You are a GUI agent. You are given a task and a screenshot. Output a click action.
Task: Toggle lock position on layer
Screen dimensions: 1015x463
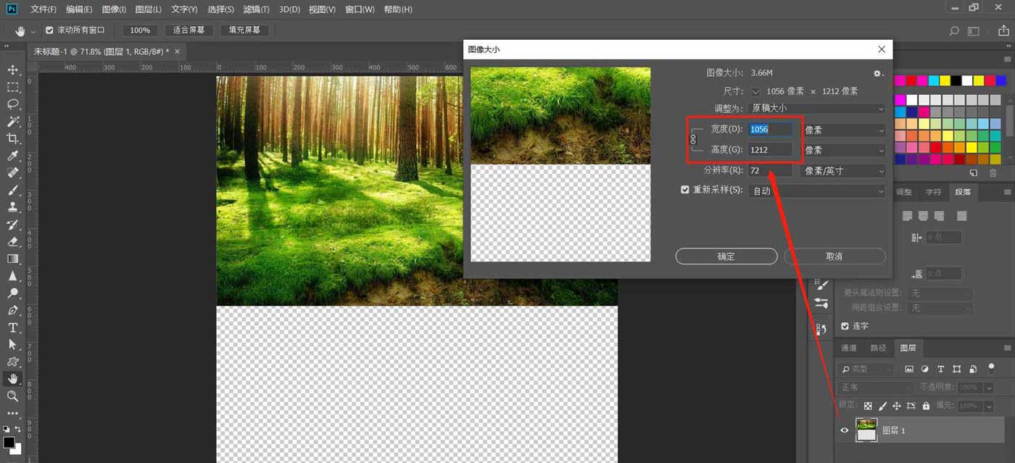[x=896, y=406]
